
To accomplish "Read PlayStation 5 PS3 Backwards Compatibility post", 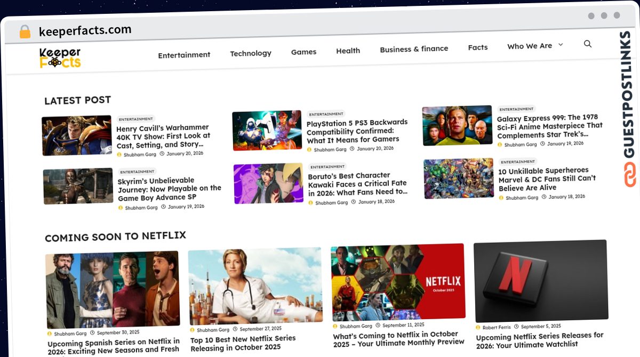I will [357, 131].
